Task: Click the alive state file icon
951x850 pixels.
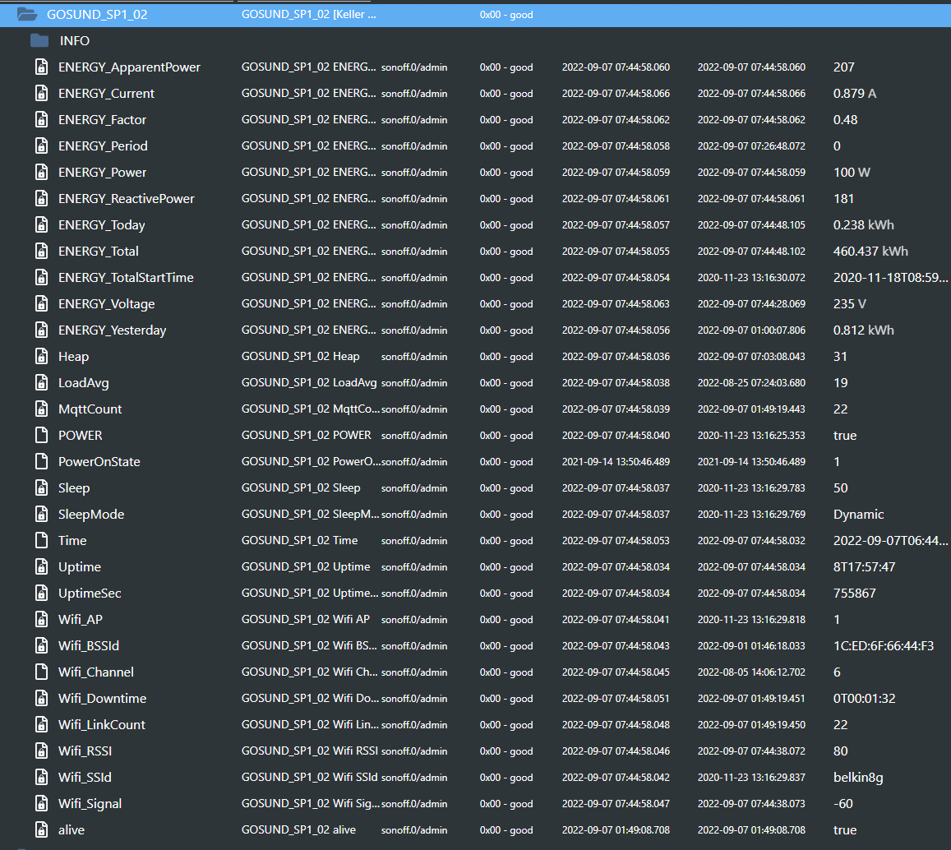Action: [x=41, y=829]
